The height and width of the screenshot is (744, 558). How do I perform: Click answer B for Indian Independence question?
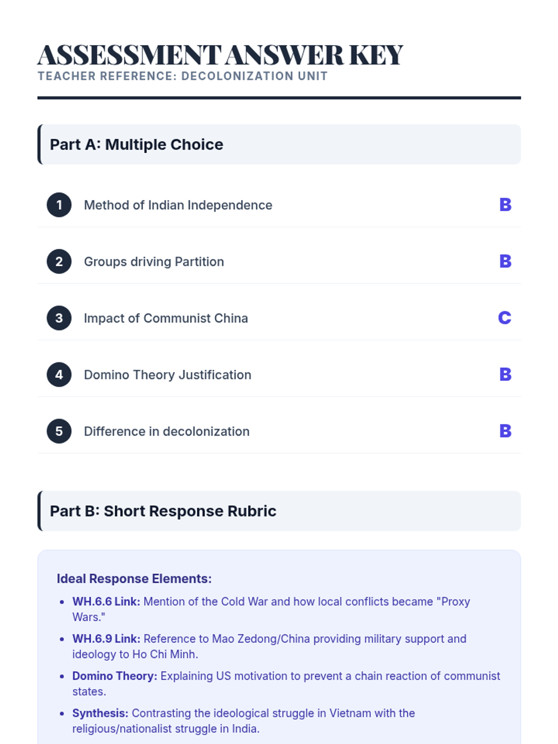pos(505,205)
